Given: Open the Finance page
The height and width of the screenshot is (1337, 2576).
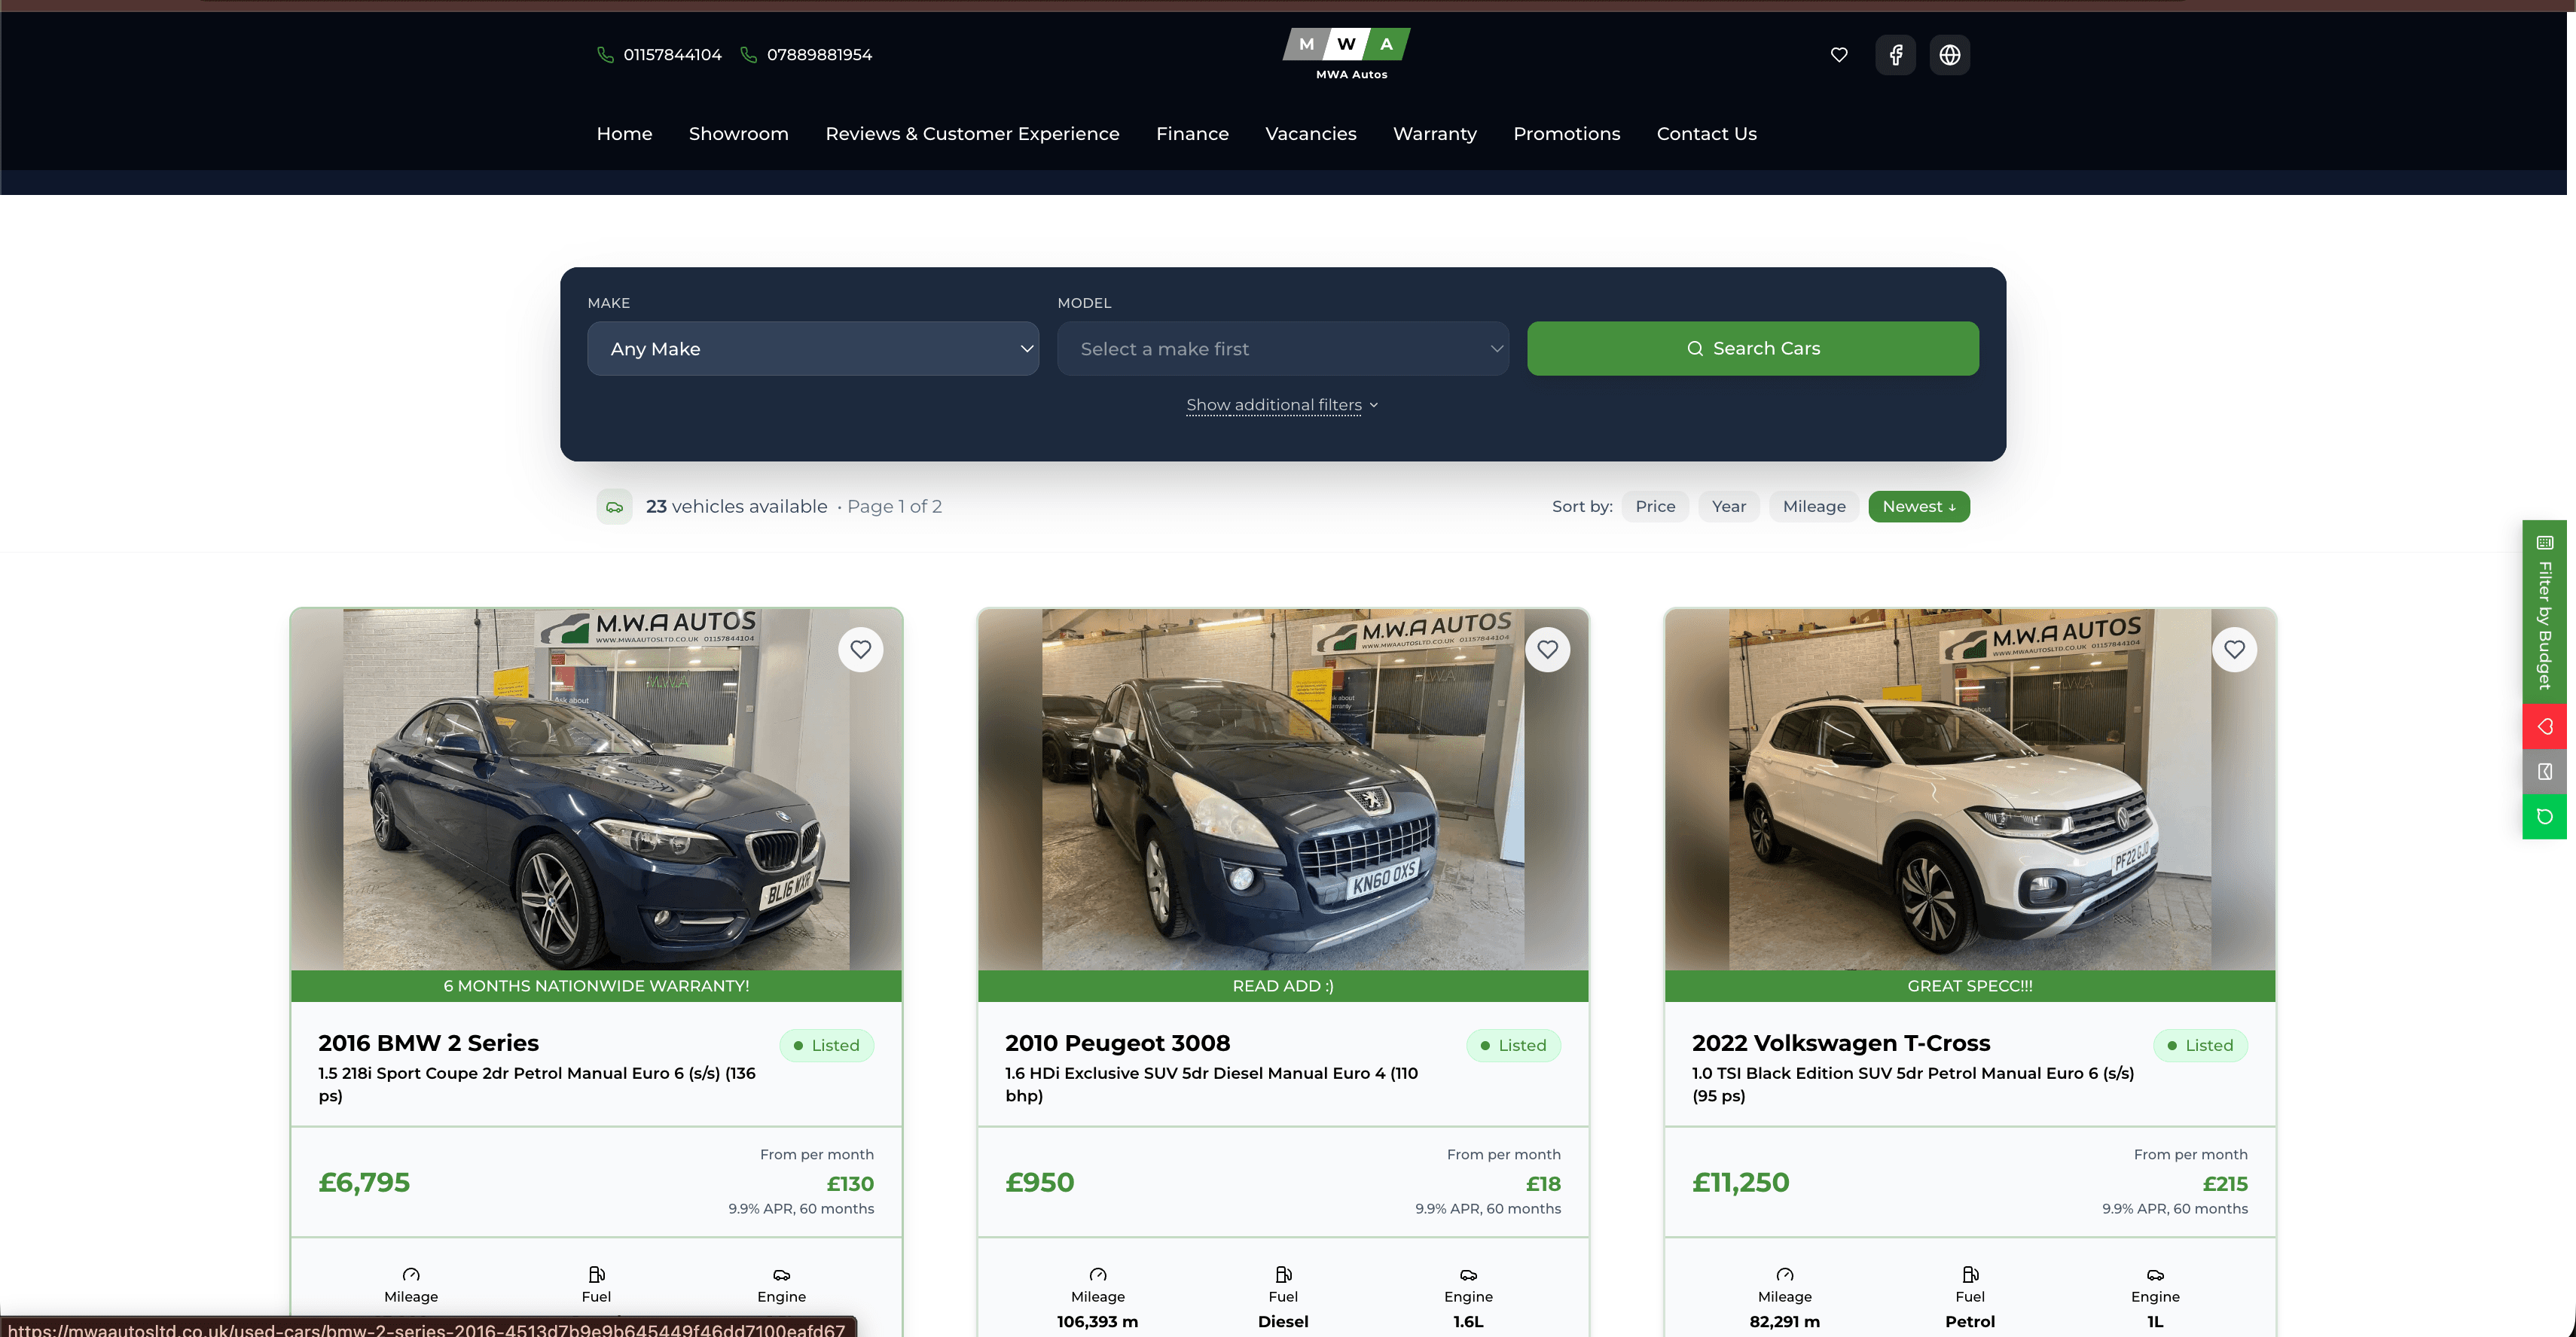Looking at the screenshot, I should tap(1192, 134).
